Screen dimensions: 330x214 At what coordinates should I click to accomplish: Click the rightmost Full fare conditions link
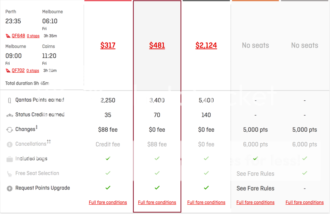point(305,203)
